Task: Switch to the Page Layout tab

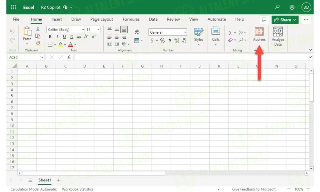Action: coord(102,20)
